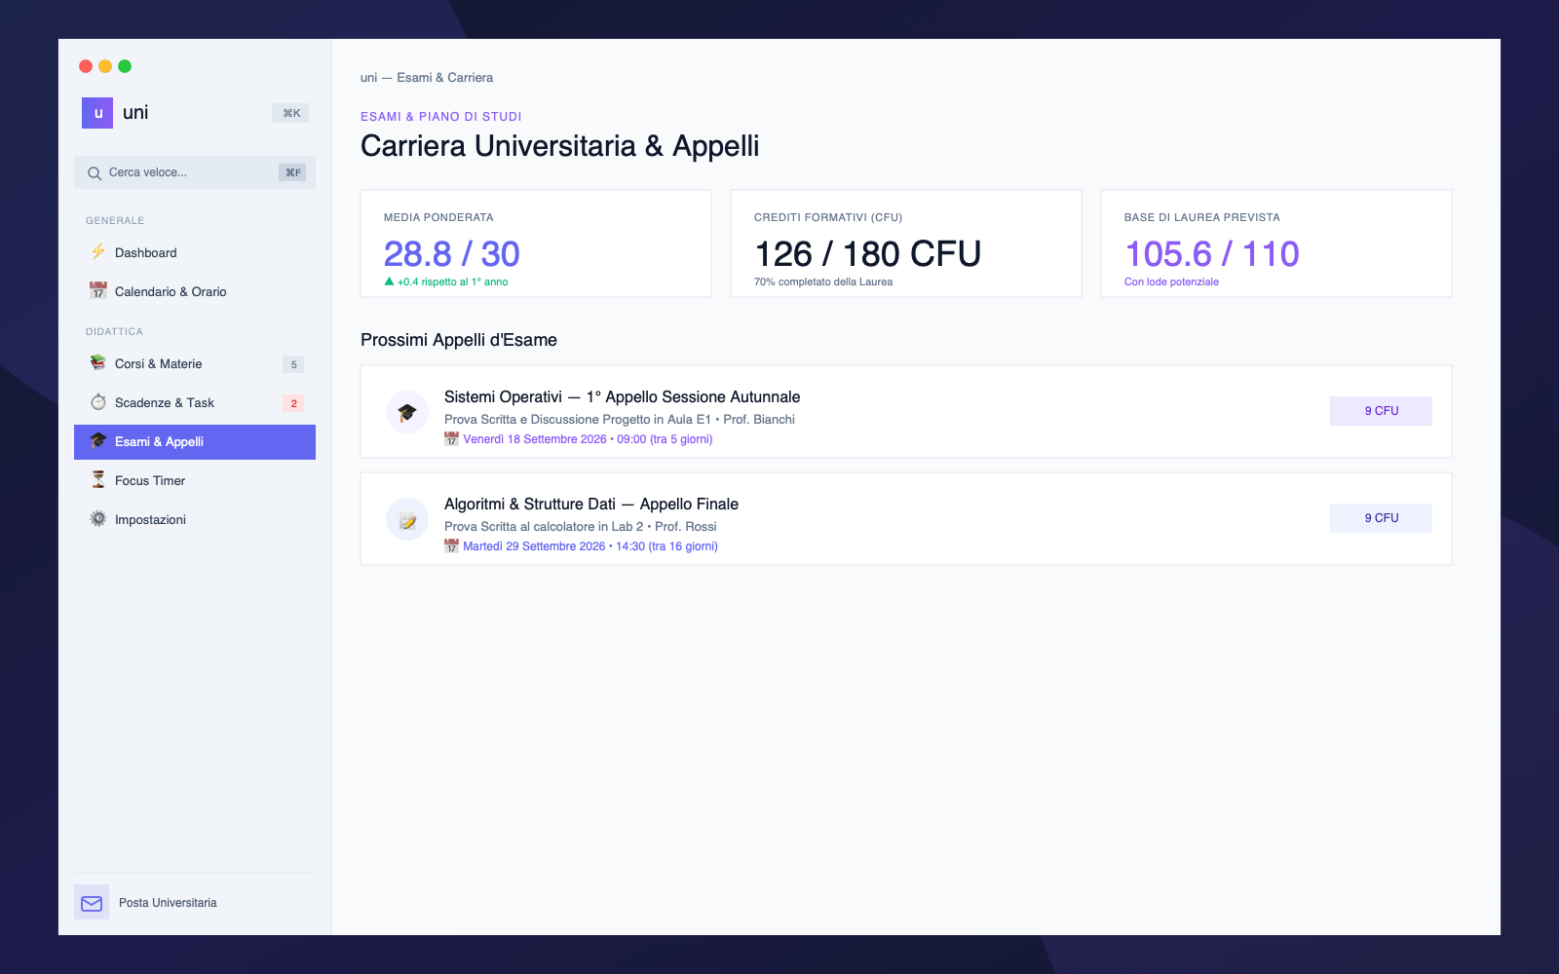Screen dimensions: 1559x974
Task: Click the 70% completato della Laurea text
Action: 823,282
